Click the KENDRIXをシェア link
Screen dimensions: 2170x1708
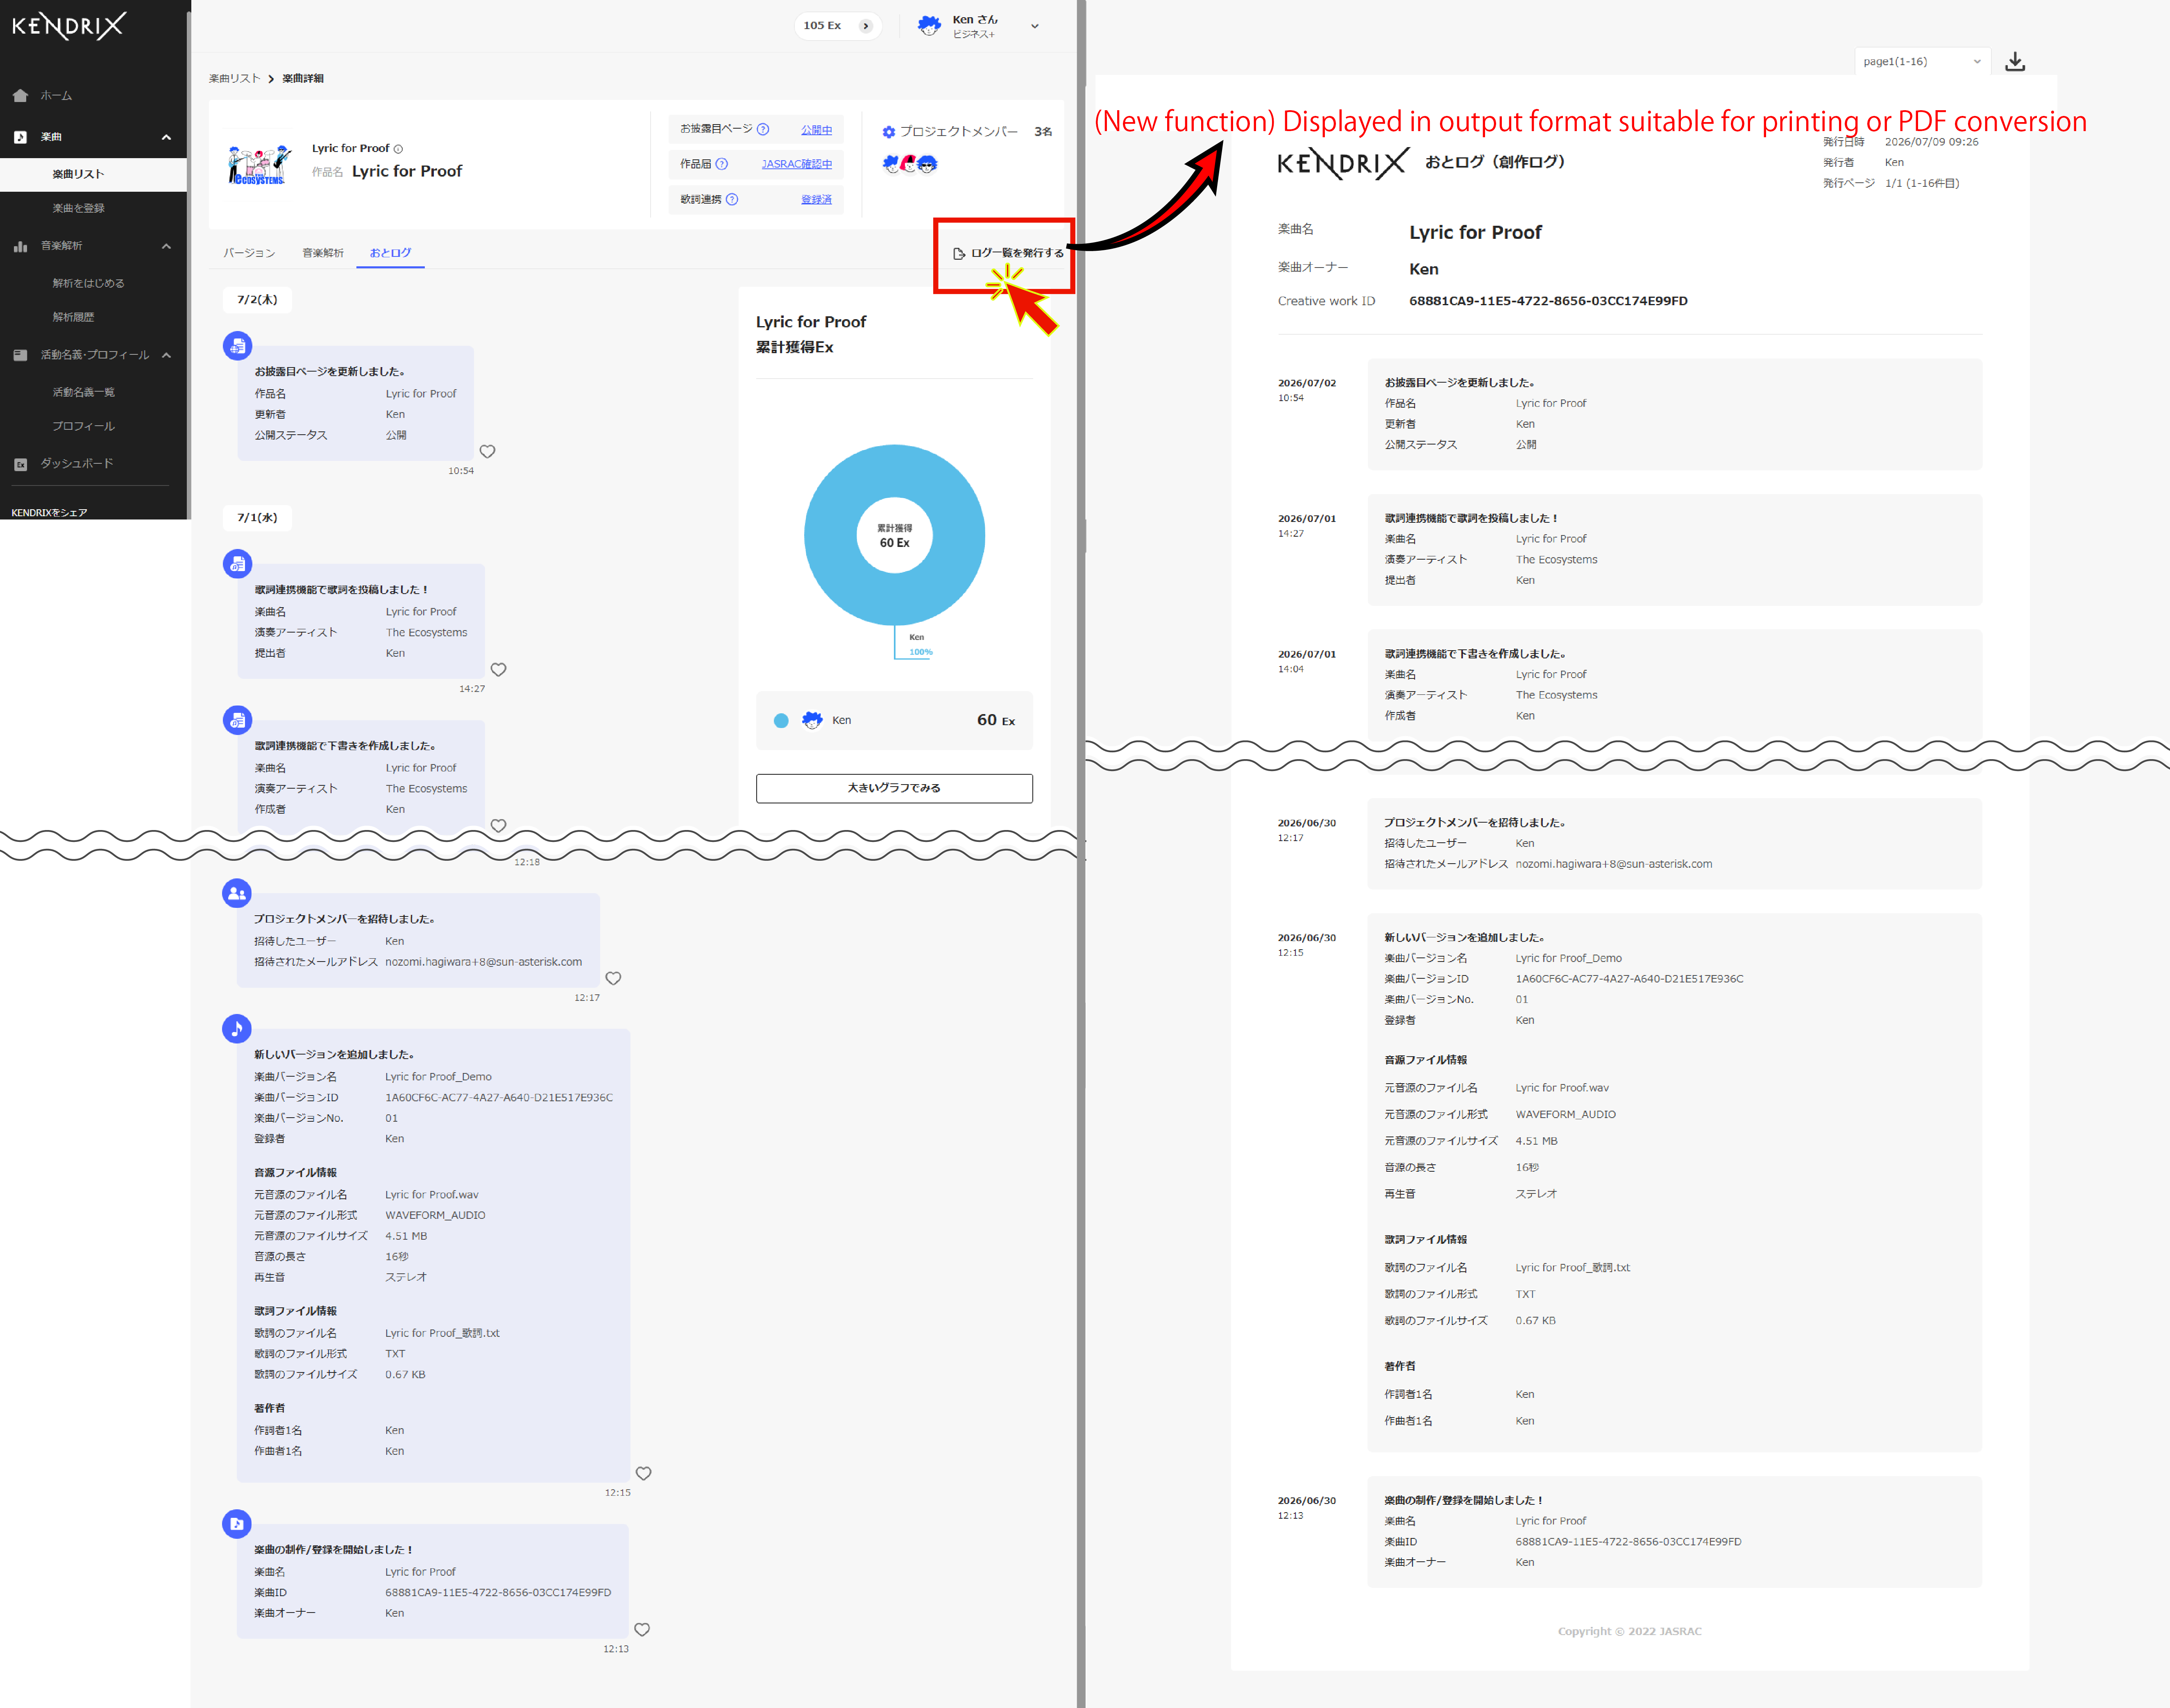coord(49,512)
